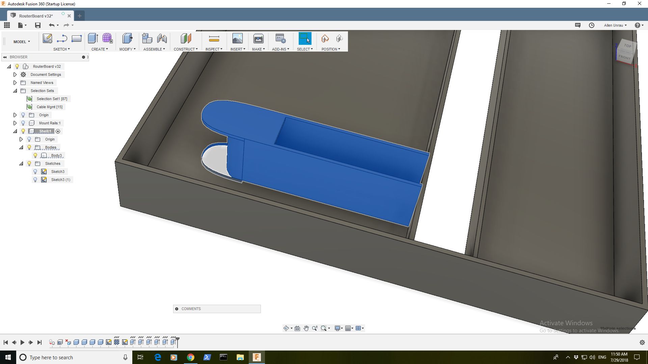Viewport: 648px width, 364px height.
Task: Click the Joint assemble icon
Action: (x=162, y=38)
